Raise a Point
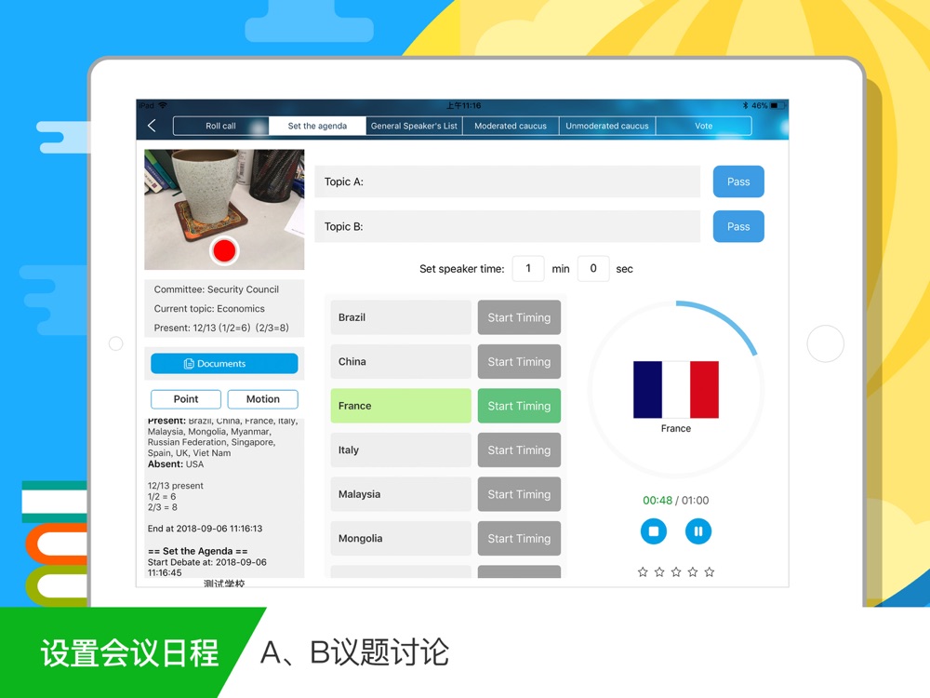The image size is (930, 698). 186,399
